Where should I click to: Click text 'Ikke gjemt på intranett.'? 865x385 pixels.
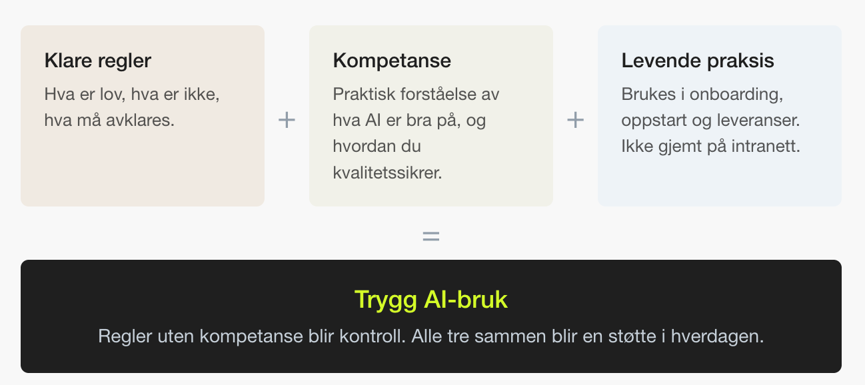coord(710,146)
